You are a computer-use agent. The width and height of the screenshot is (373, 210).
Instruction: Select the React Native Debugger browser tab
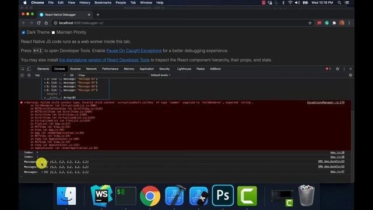65,15
